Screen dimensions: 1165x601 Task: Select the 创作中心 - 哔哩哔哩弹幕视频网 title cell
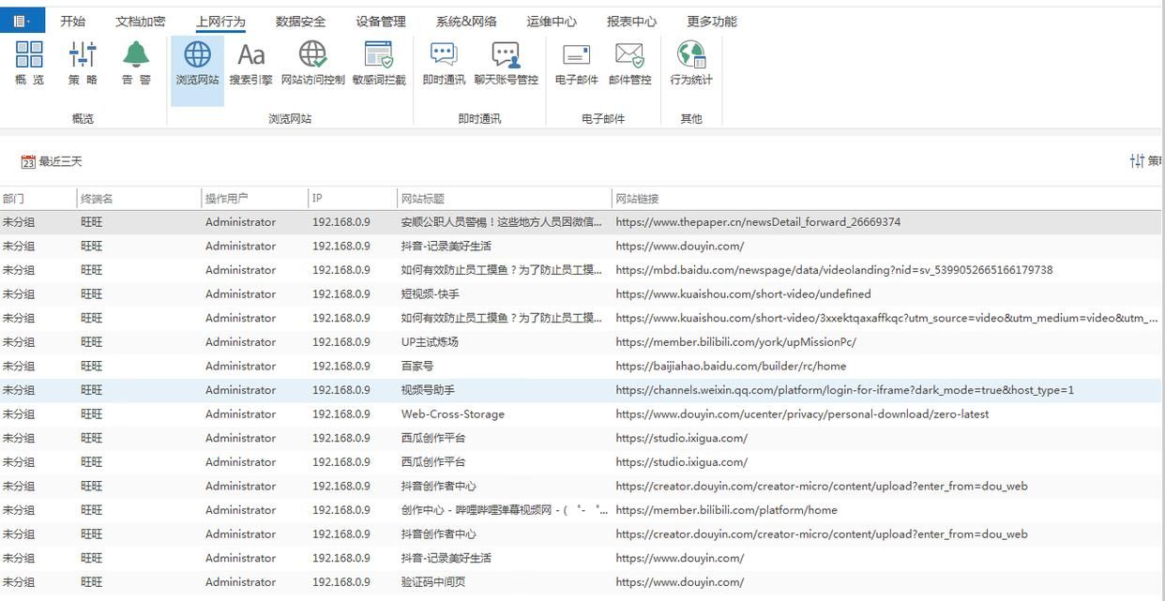(505, 510)
